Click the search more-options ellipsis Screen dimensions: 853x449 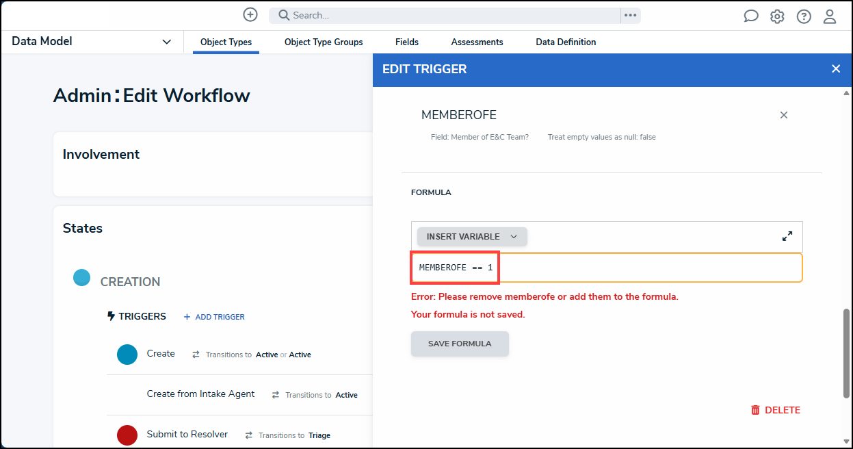[630, 15]
